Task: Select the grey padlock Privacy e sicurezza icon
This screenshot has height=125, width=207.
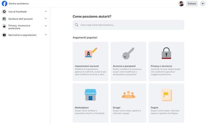Action: [x=166, y=53]
